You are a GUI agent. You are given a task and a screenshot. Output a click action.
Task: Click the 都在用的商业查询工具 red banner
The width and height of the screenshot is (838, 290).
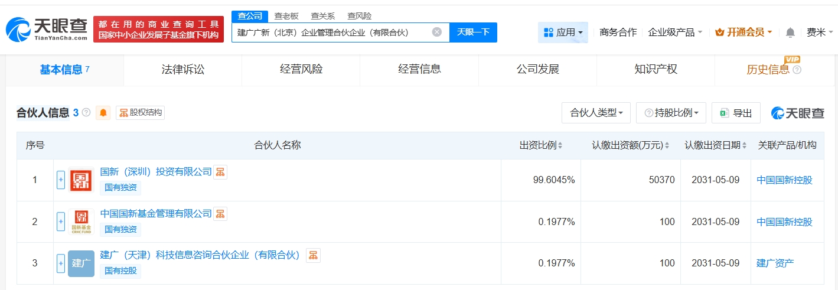(x=158, y=29)
